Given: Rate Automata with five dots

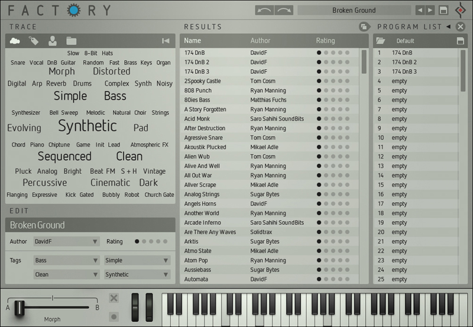Looking at the screenshot, I should pyautogui.click(x=347, y=279).
